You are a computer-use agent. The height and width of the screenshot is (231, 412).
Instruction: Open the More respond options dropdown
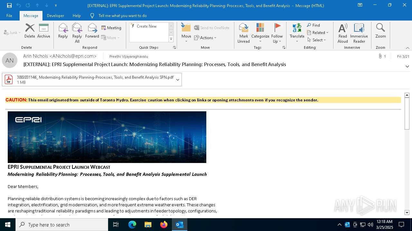(x=110, y=38)
